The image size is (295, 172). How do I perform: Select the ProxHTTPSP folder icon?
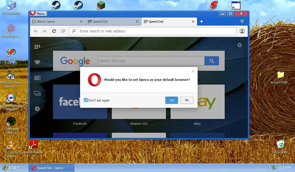(281, 78)
